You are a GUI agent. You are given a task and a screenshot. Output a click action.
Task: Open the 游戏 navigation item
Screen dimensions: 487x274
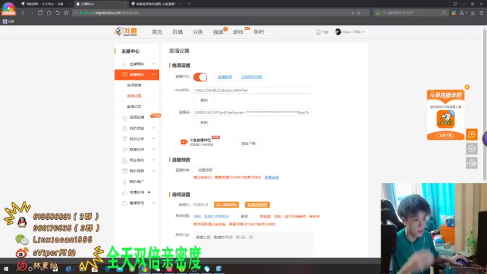pos(238,32)
